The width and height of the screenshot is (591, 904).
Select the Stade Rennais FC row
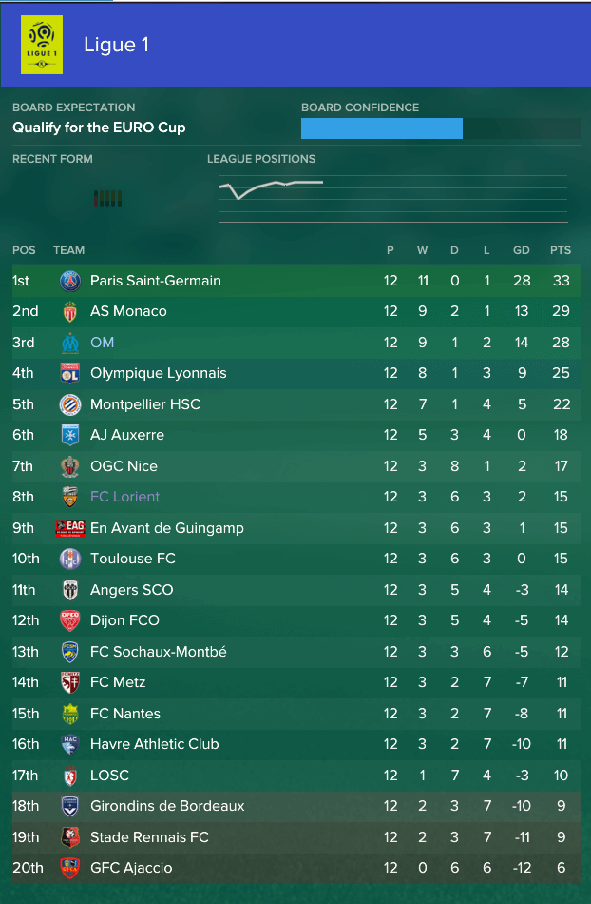(x=295, y=837)
